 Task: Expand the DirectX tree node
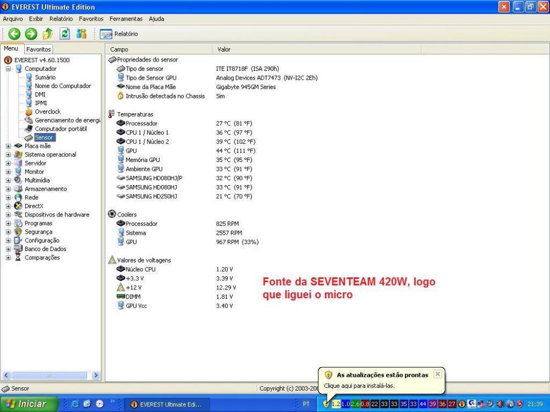[x=9, y=206]
